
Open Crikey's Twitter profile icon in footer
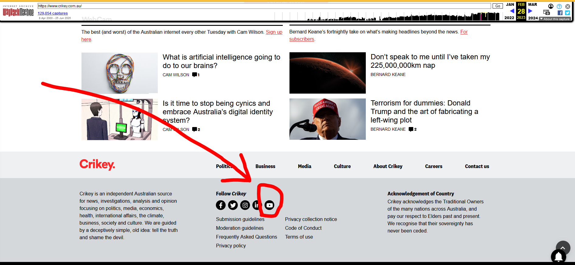pyautogui.click(x=233, y=205)
